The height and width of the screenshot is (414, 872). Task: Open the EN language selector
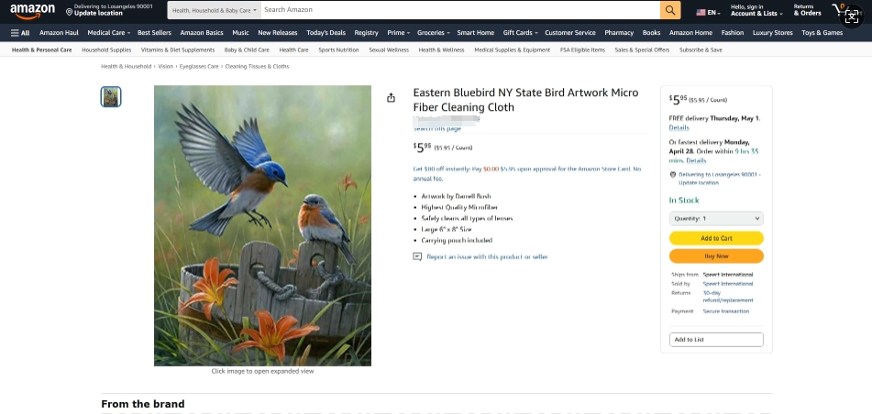(x=708, y=12)
